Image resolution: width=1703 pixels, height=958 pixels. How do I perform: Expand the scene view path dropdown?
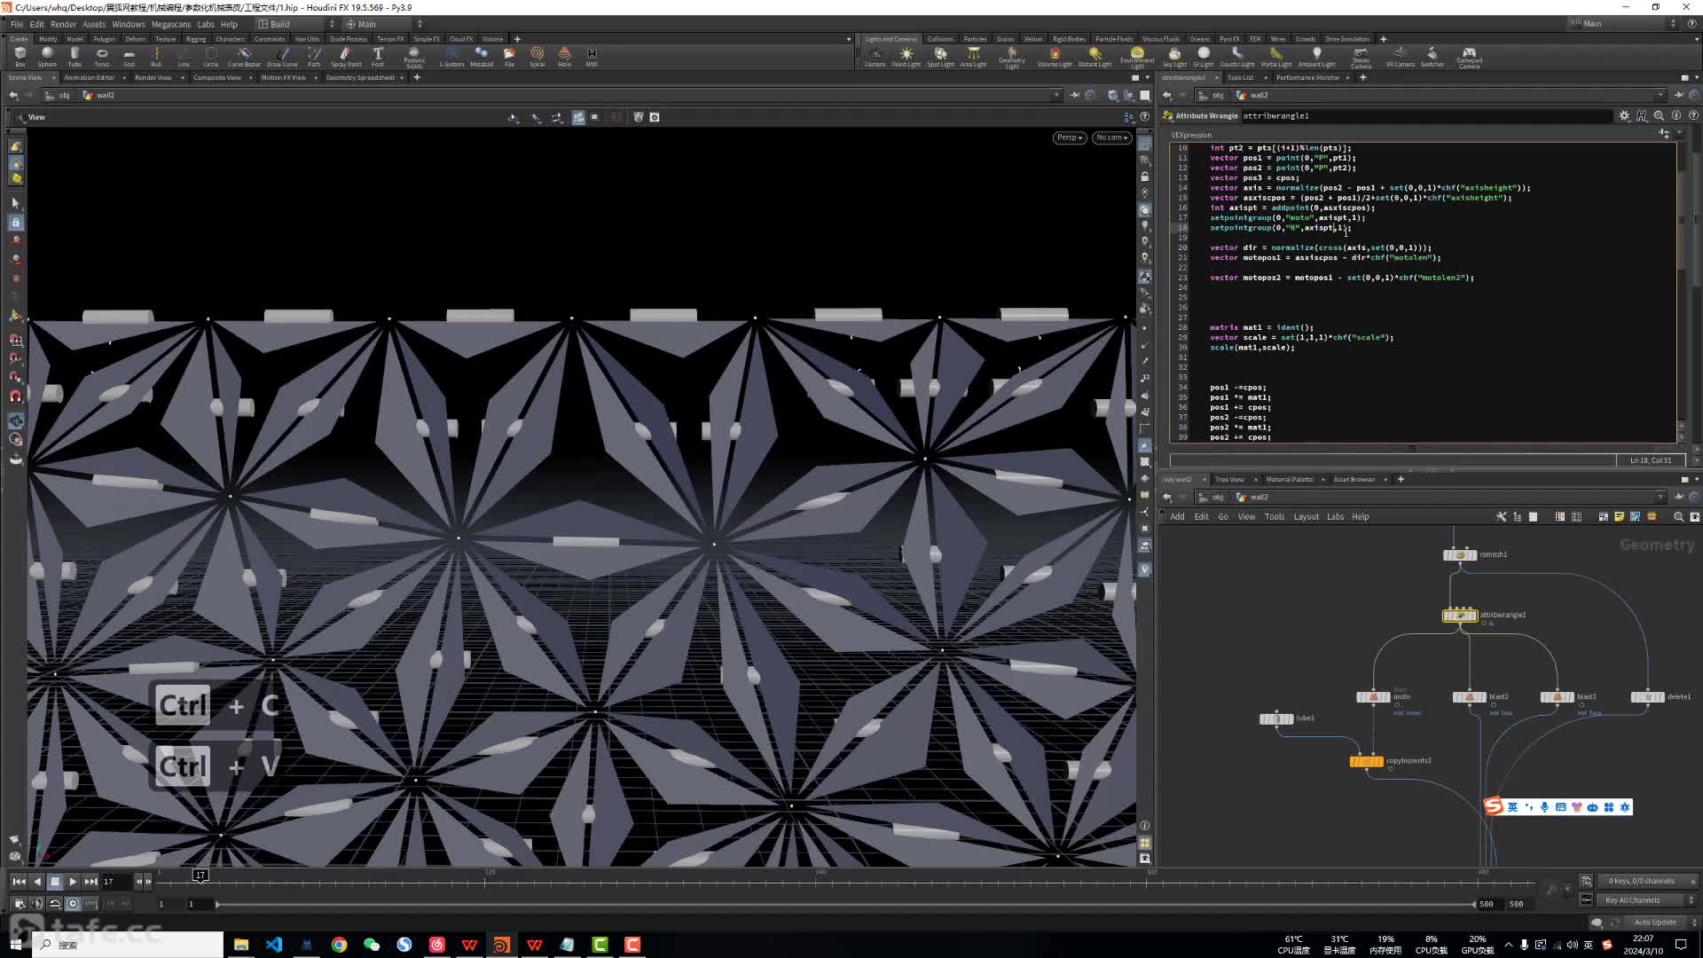(x=1056, y=95)
